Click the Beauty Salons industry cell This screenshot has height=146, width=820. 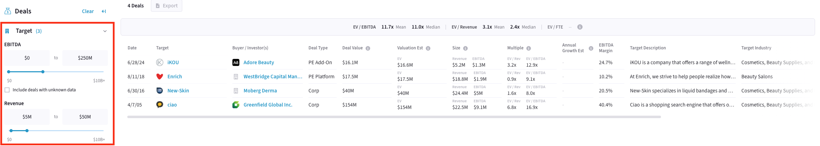pos(757,77)
